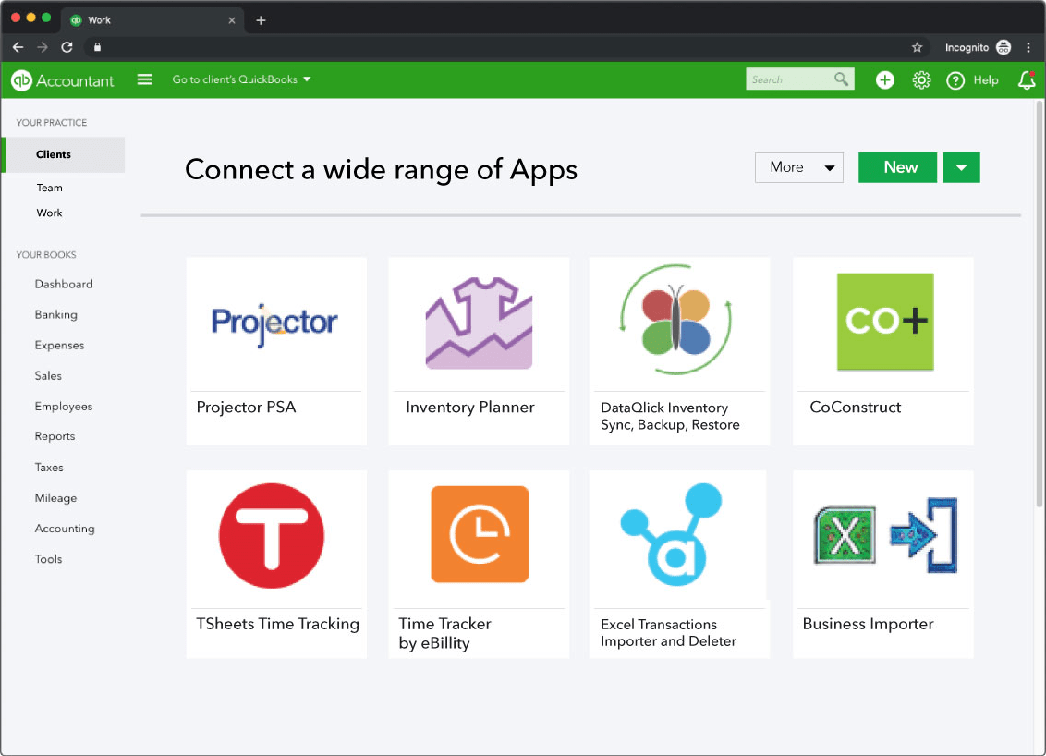This screenshot has width=1046, height=756.
Task: Open the Taxes section
Action: (49, 467)
